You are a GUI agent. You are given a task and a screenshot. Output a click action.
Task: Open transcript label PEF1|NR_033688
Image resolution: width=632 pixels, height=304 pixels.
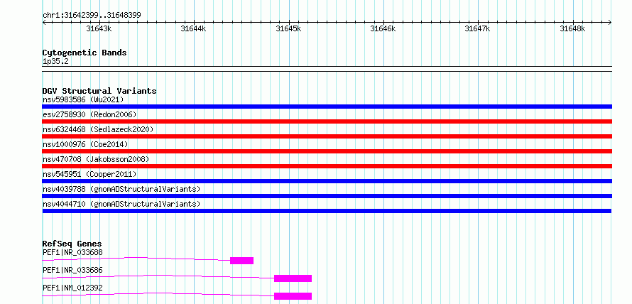click(72, 252)
